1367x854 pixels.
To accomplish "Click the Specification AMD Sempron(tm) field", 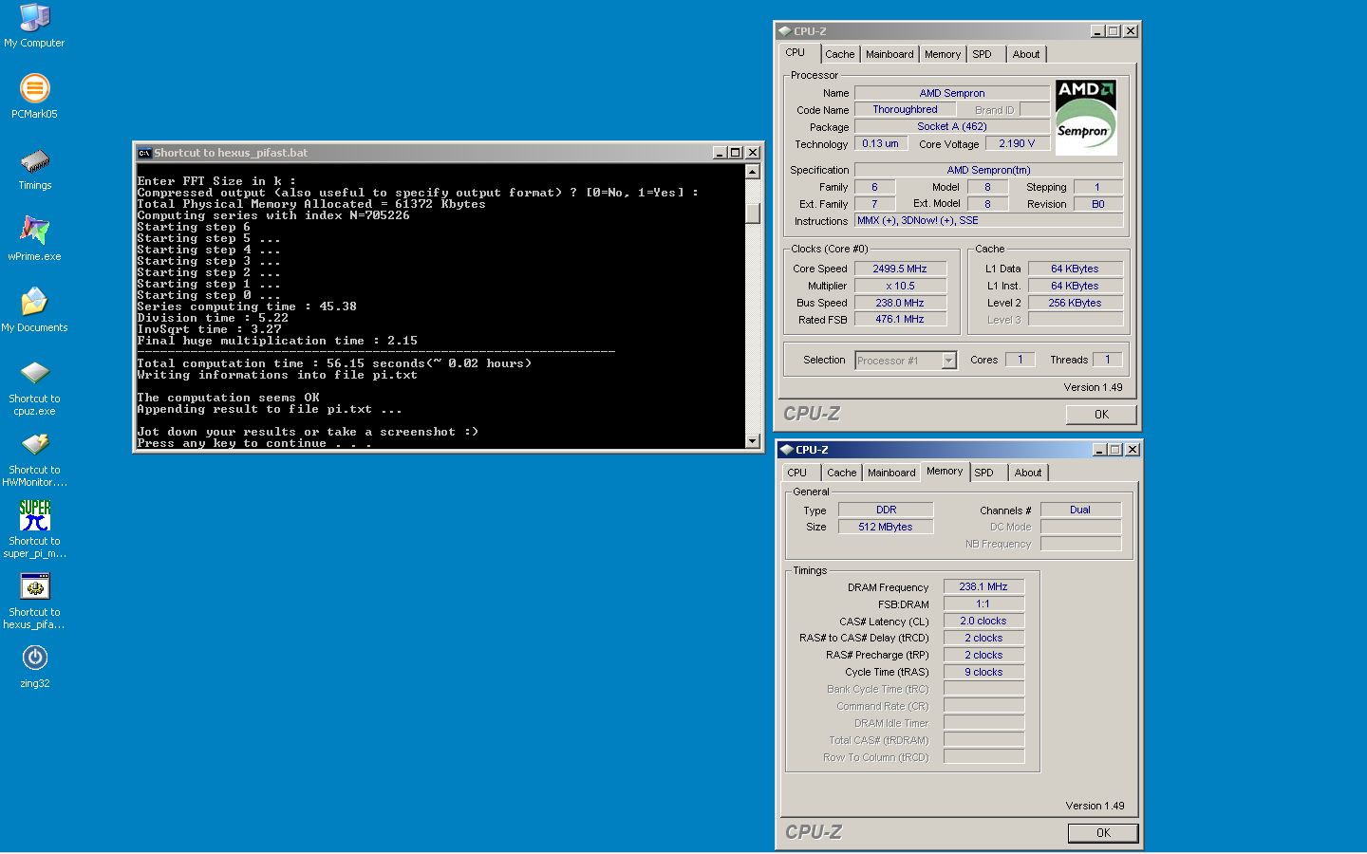I will [988, 170].
